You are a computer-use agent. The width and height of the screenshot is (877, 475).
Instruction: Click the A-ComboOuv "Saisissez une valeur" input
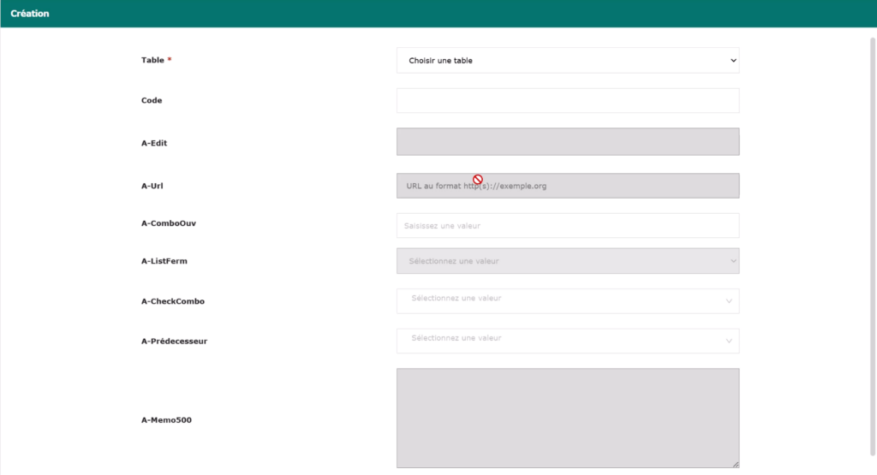click(567, 226)
